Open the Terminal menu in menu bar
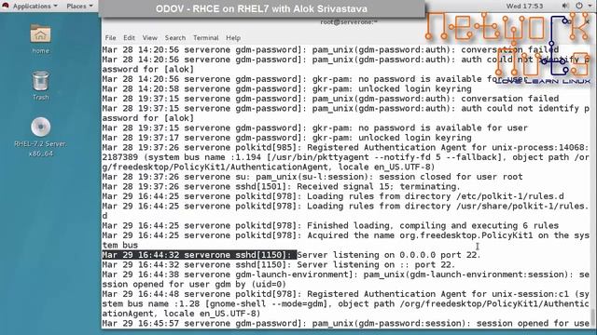This screenshot has width=597, height=335. (205, 37)
